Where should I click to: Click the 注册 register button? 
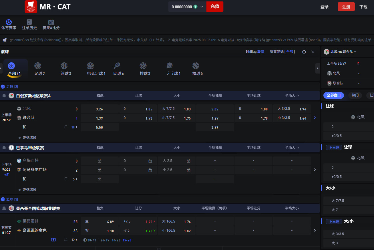[346, 7]
